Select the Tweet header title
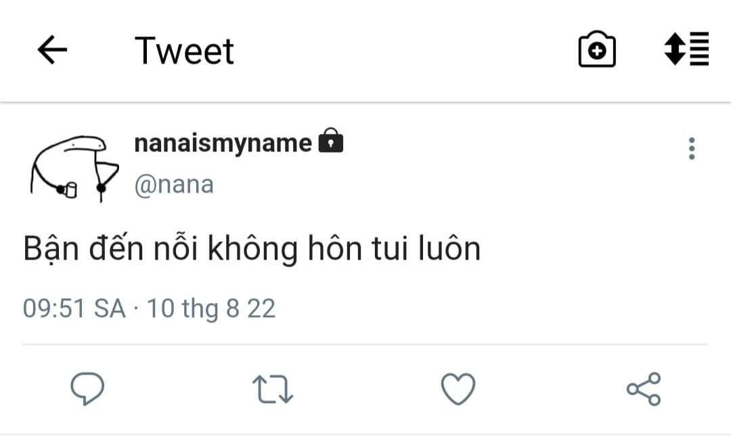 (184, 50)
